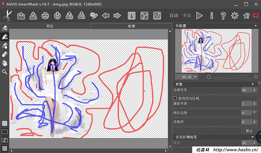Screen dimensions: 261x153
Task: Adjust 蒙版平滑 stepper arrows
Action: pyautogui.click(x=254, y=104)
